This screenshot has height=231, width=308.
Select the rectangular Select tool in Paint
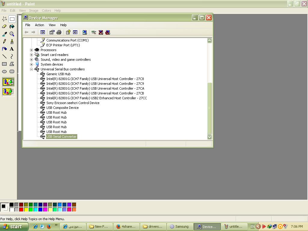(x=12, y=19)
